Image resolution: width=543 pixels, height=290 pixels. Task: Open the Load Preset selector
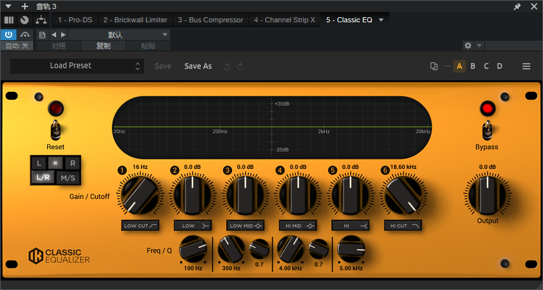coord(77,66)
